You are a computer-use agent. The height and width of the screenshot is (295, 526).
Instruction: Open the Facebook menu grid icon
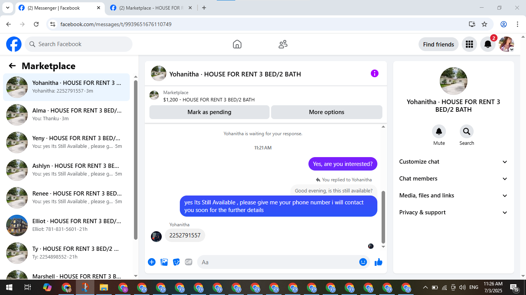pyautogui.click(x=469, y=44)
